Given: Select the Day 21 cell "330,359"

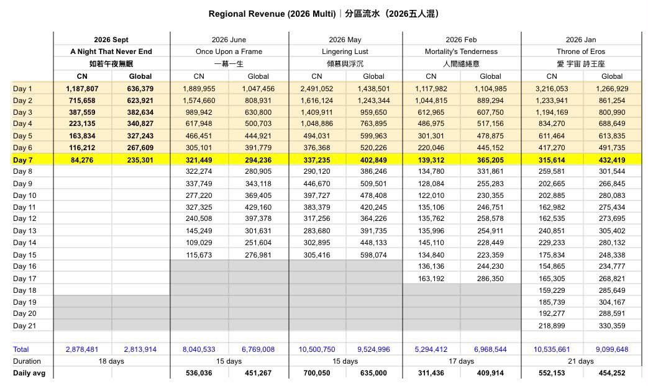Looking at the screenshot, I should (611, 326).
